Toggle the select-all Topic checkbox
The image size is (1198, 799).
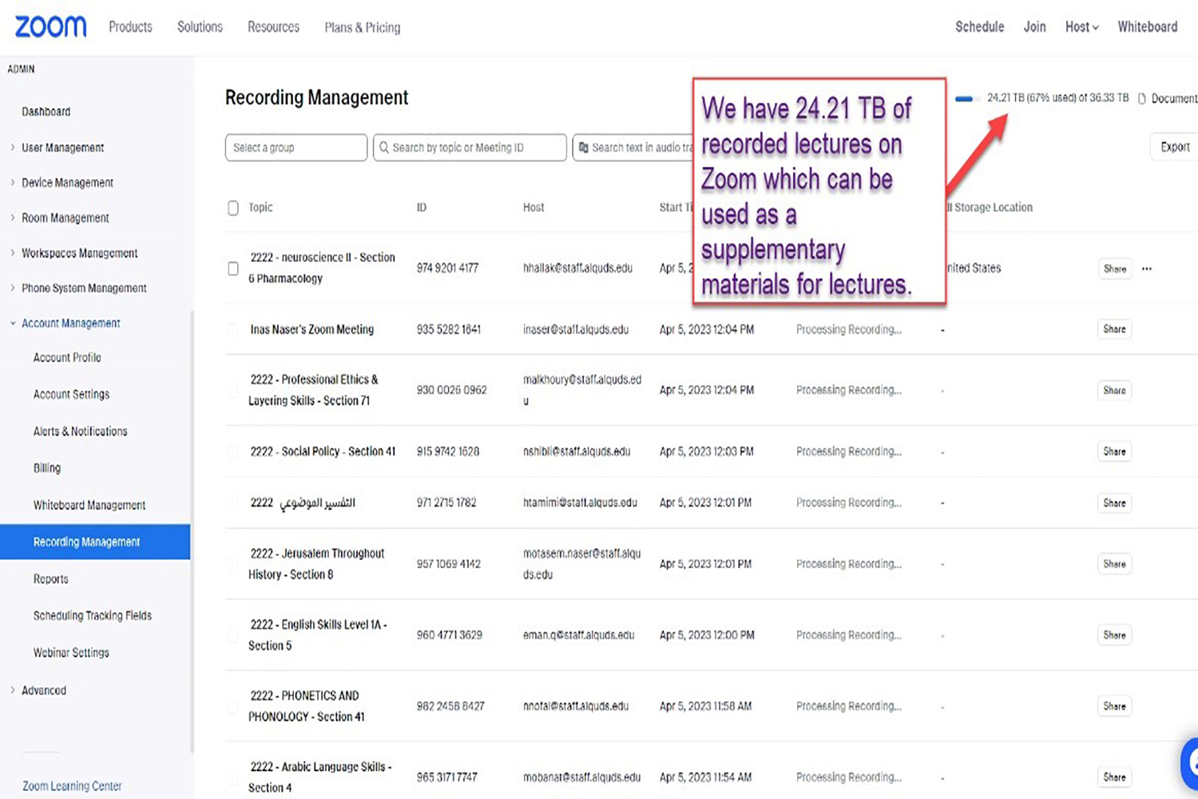point(233,208)
